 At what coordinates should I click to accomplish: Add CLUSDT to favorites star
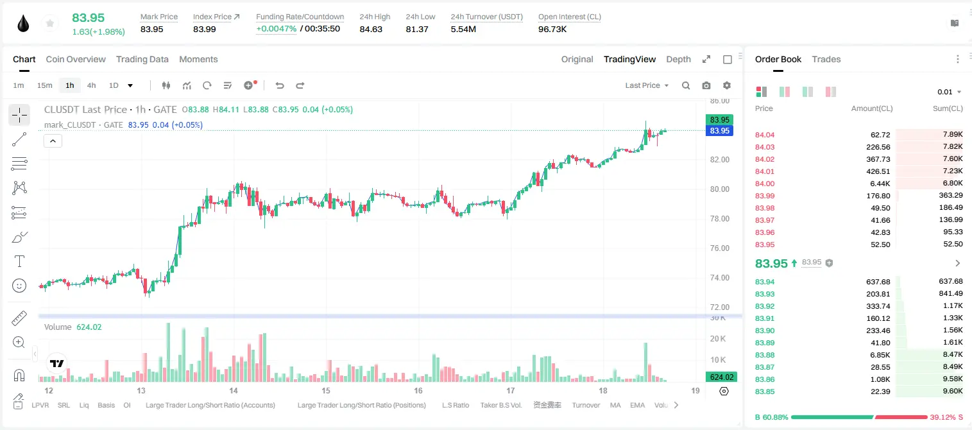[x=49, y=24]
